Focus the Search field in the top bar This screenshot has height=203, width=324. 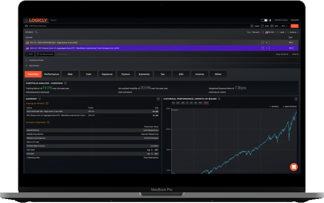pos(53,20)
